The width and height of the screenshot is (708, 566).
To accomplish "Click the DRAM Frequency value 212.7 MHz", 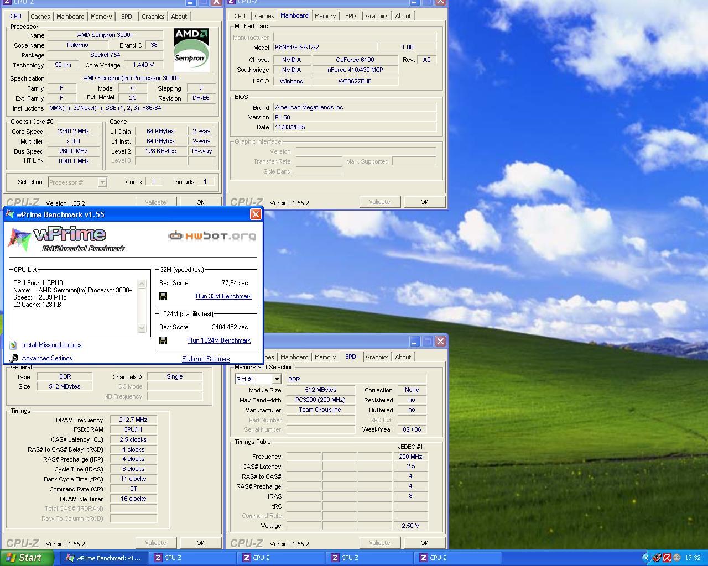I will (133, 420).
